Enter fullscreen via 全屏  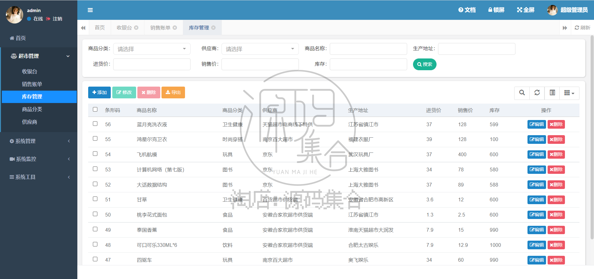pos(526,10)
